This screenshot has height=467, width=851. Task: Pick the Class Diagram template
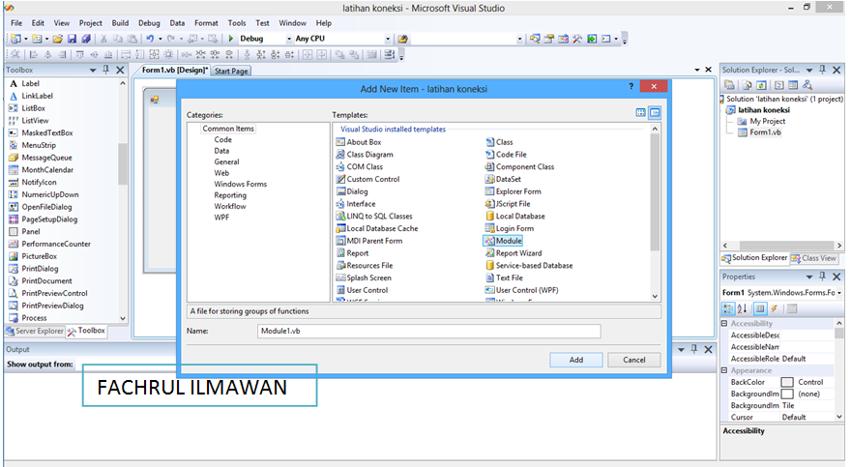pos(365,155)
